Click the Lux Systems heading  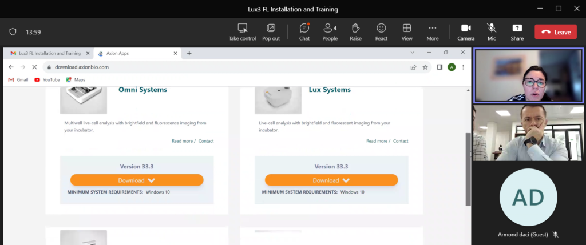[330, 90]
